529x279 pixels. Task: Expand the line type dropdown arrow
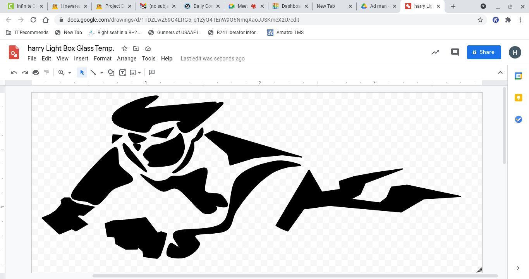point(102,72)
